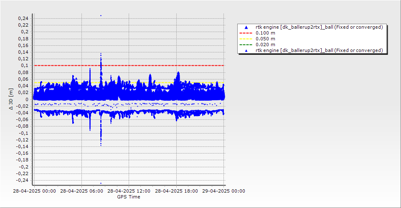Image resolution: width=401 pixels, height=208 pixels.
Task: Click the '-0,06' y-axis tick label
Action: (22, 119)
